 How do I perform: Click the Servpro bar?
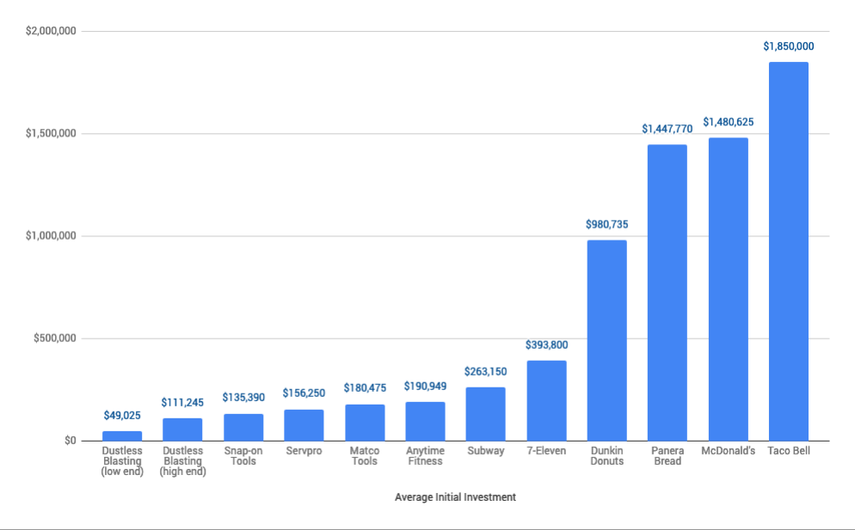(x=304, y=425)
